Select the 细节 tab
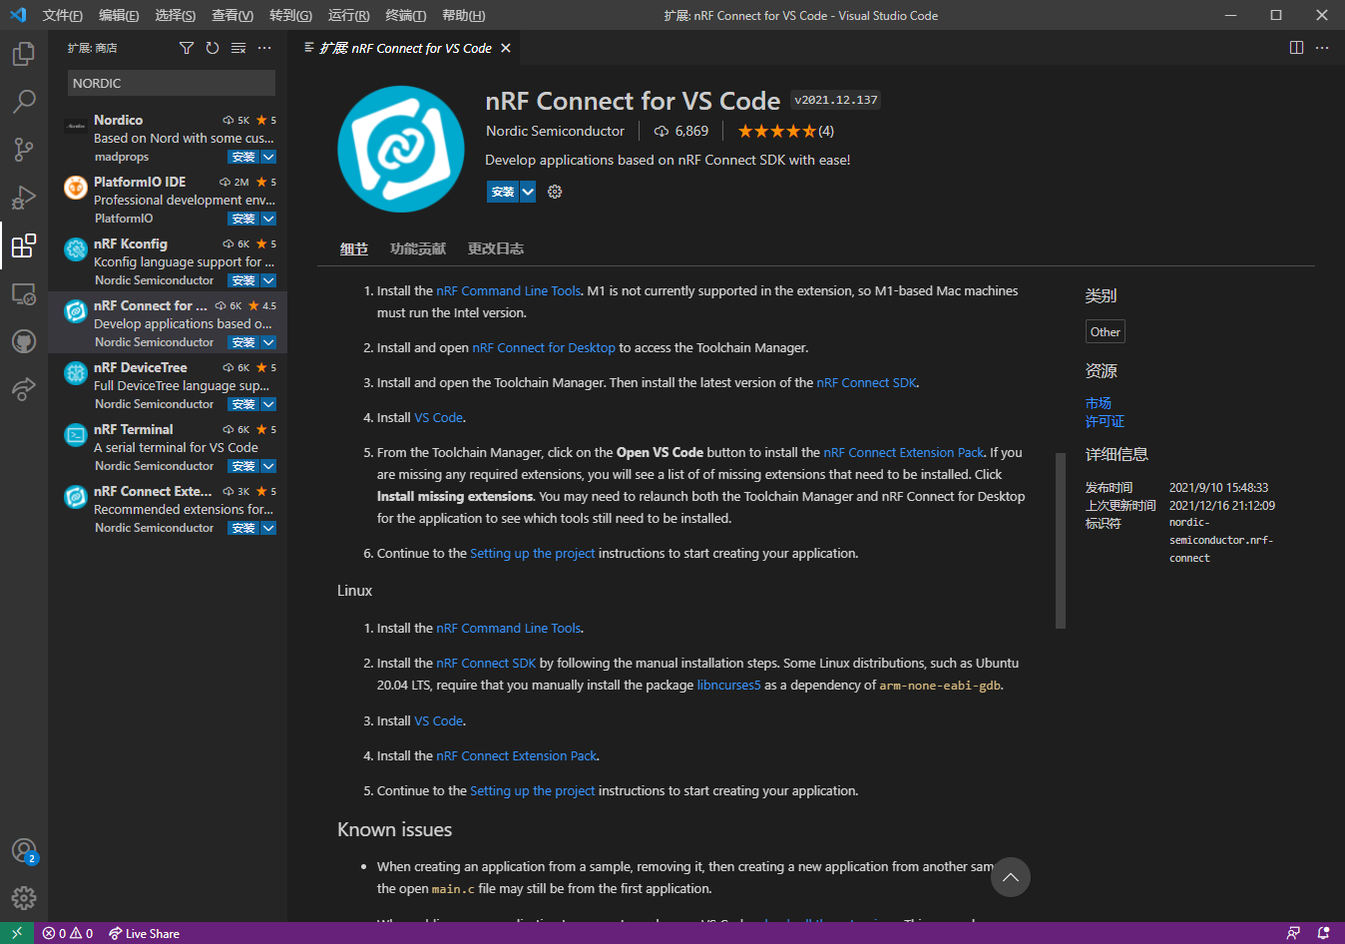The width and height of the screenshot is (1345, 944). tap(354, 248)
